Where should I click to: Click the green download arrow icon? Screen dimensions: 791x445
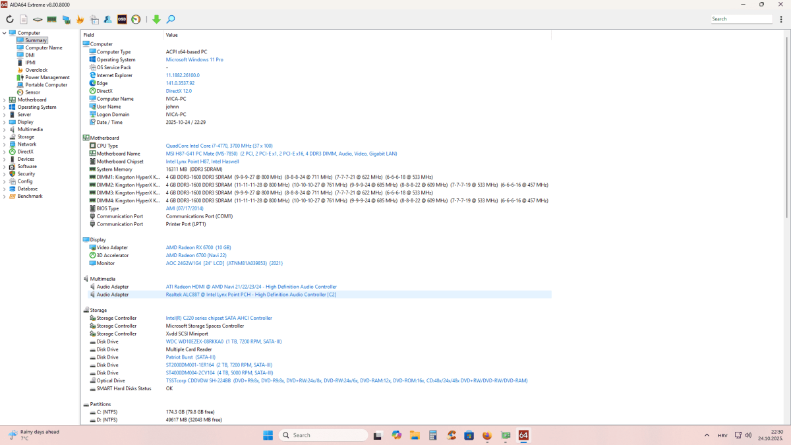156,19
